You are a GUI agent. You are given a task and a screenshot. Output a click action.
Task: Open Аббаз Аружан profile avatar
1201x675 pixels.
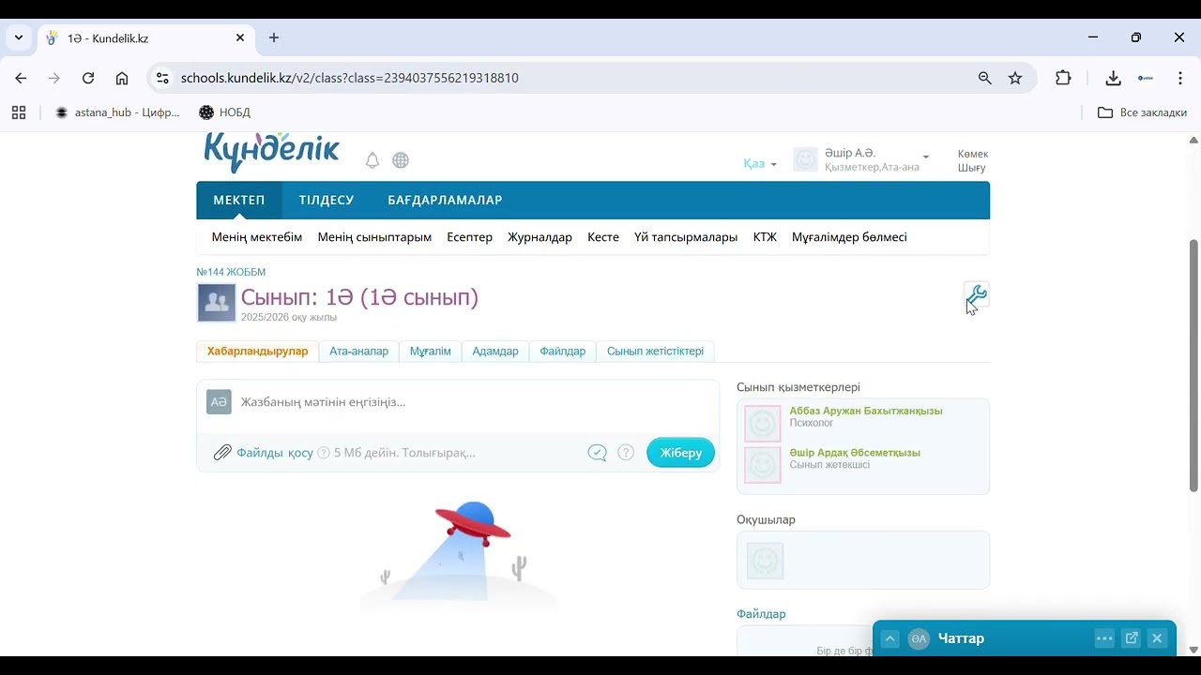[763, 424]
